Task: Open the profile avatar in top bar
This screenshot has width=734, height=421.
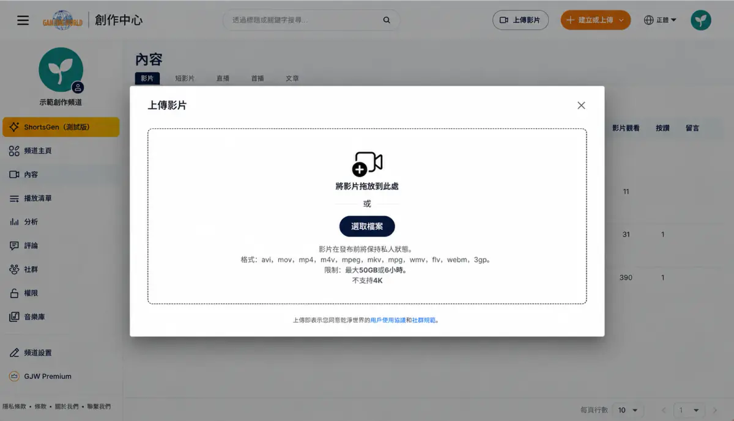Action: 701,20
